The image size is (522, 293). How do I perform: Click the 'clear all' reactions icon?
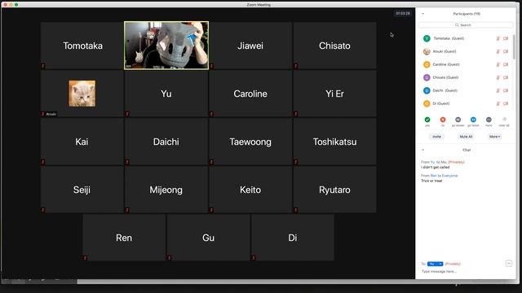tap(504, 120)
